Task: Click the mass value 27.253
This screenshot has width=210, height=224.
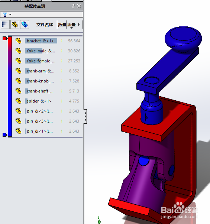Action: [x=74, y=61]
